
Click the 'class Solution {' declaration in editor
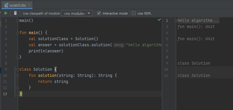click(x=38, y=69)
